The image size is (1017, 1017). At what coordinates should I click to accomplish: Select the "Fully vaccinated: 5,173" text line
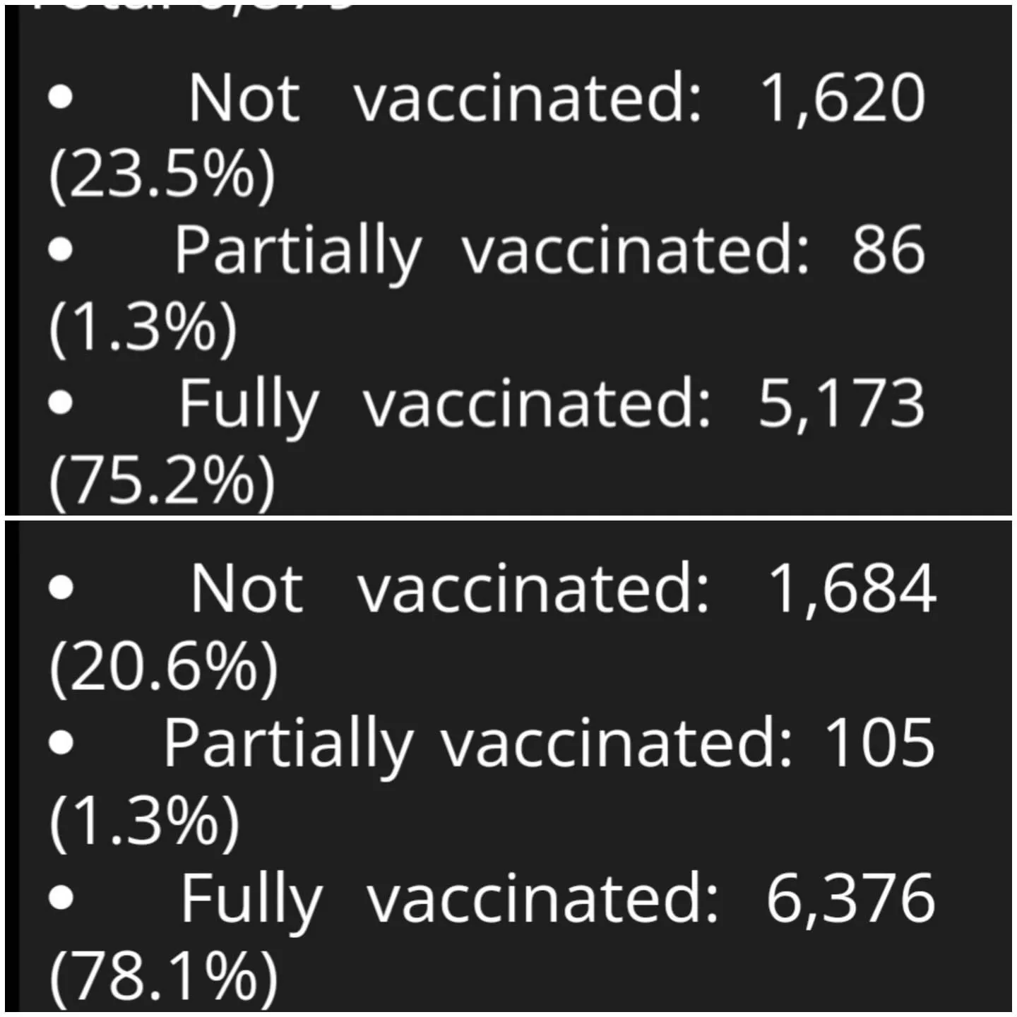(551, 403)
